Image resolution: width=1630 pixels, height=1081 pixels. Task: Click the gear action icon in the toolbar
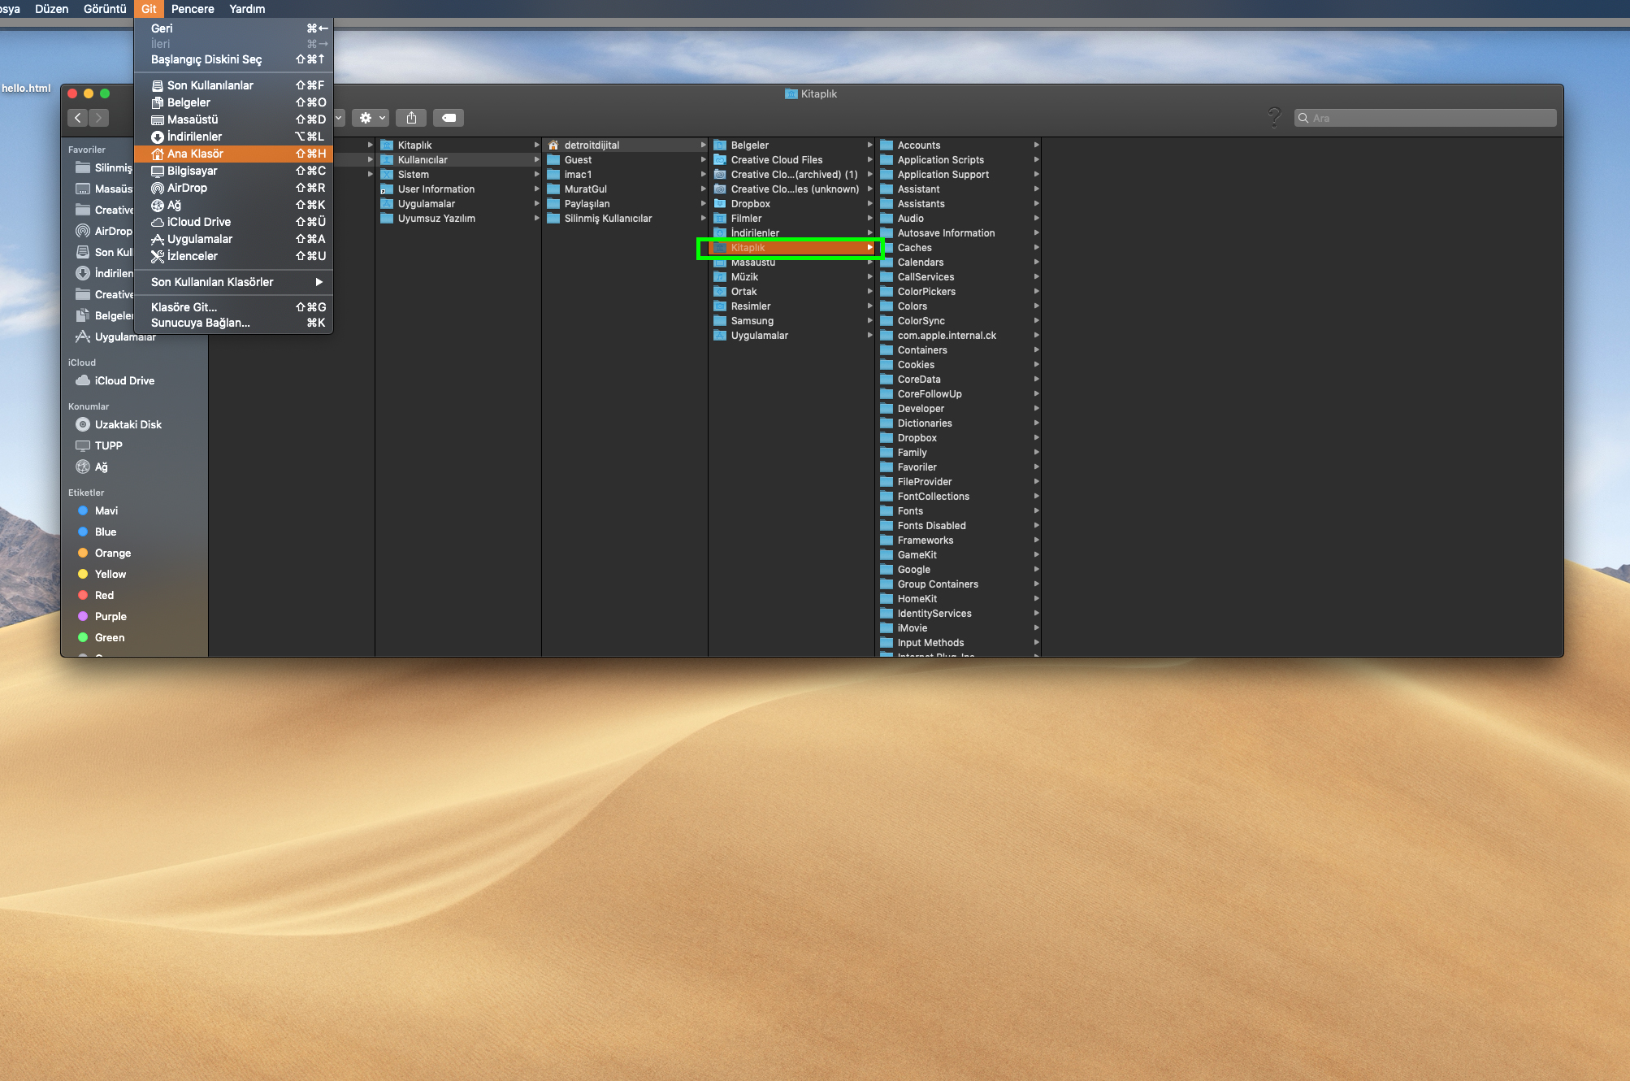click(x=366, y=117)
